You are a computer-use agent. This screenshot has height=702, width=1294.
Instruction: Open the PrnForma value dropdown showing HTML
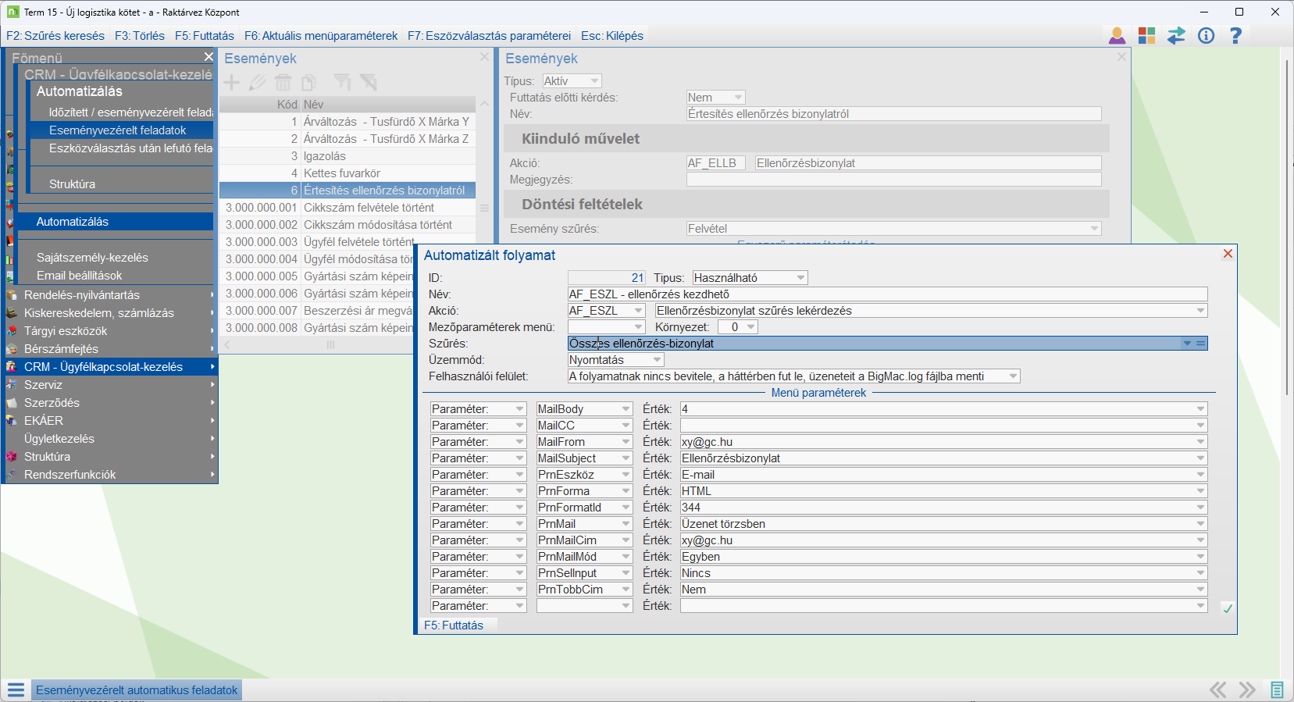[x=1200, y=491]
